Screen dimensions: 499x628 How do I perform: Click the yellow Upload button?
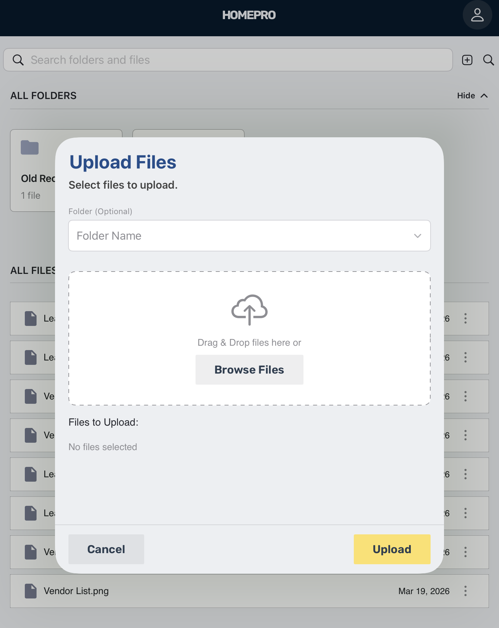[392, 549]
